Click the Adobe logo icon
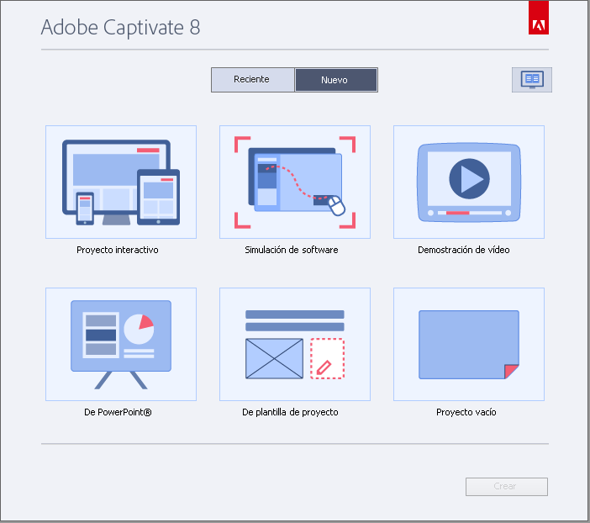Image resolution: width=590 pixels, height=523 pixels. pyautogui.click(x=539, y=18)
